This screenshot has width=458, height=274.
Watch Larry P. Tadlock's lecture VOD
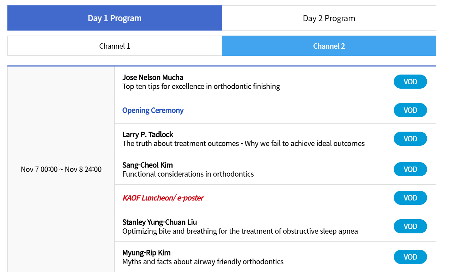coord(410,139)
